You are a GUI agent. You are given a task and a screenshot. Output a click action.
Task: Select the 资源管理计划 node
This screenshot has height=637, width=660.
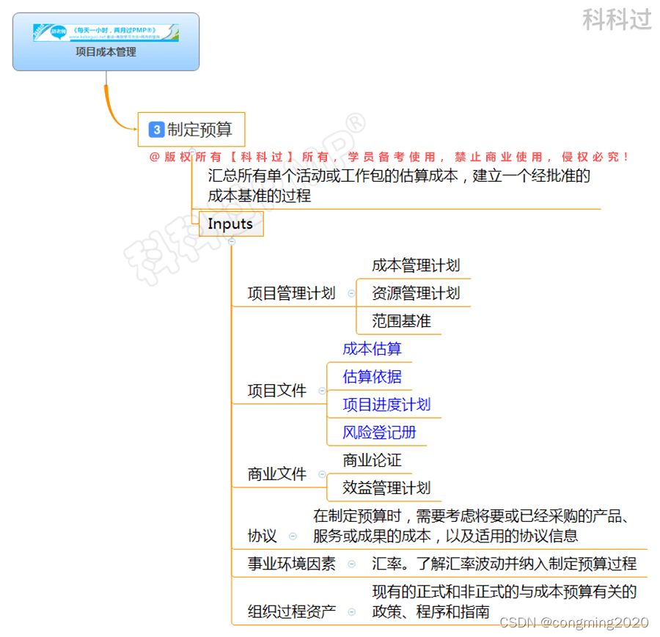point(414,293)
